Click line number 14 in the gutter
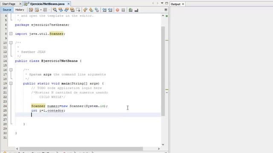This screenshot has width=273, height=153. pyautogui.click(x=5, y=61)
